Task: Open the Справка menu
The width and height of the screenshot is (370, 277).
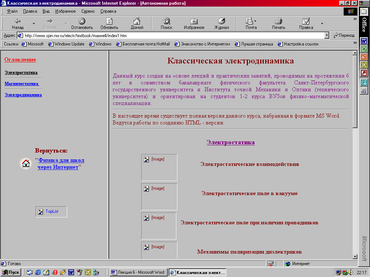Action: [x=108, y=11]
